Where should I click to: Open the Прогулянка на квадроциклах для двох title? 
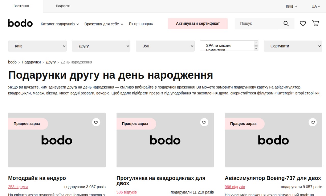click(x=161, y=181)
